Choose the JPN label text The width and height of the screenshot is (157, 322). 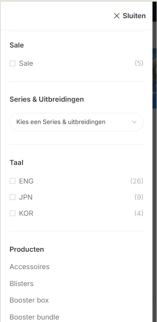click(26, 197)
